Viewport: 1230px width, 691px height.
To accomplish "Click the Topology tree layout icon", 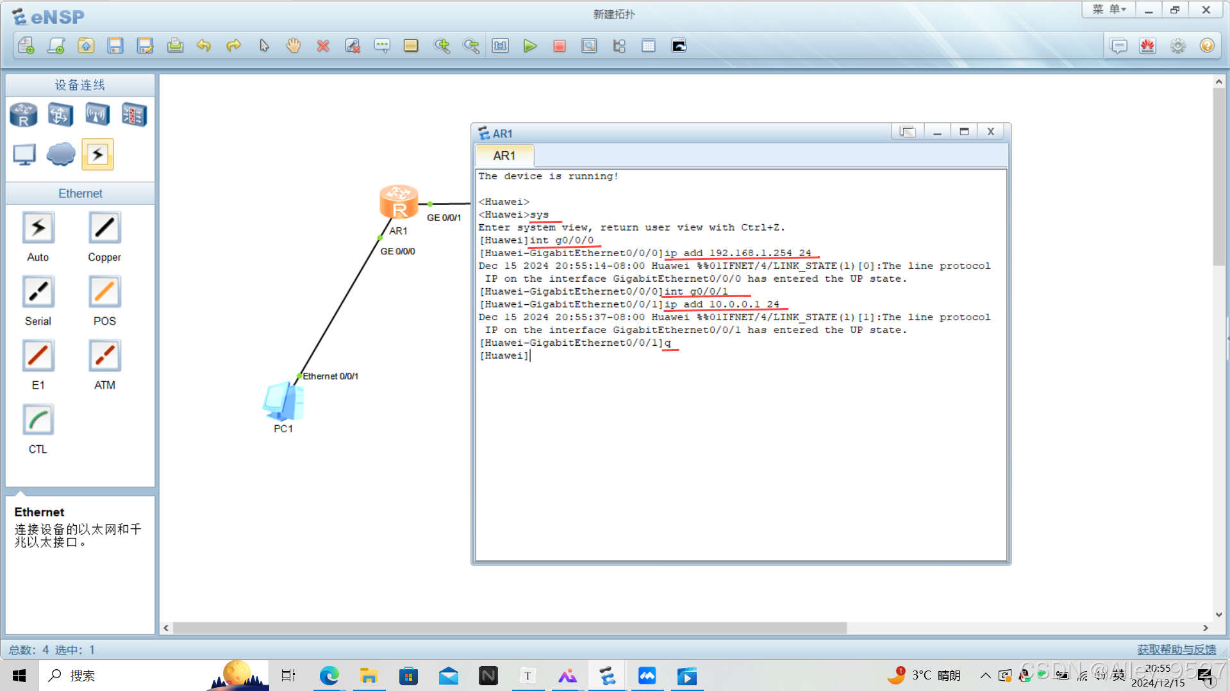I will (x=619, y=45).
